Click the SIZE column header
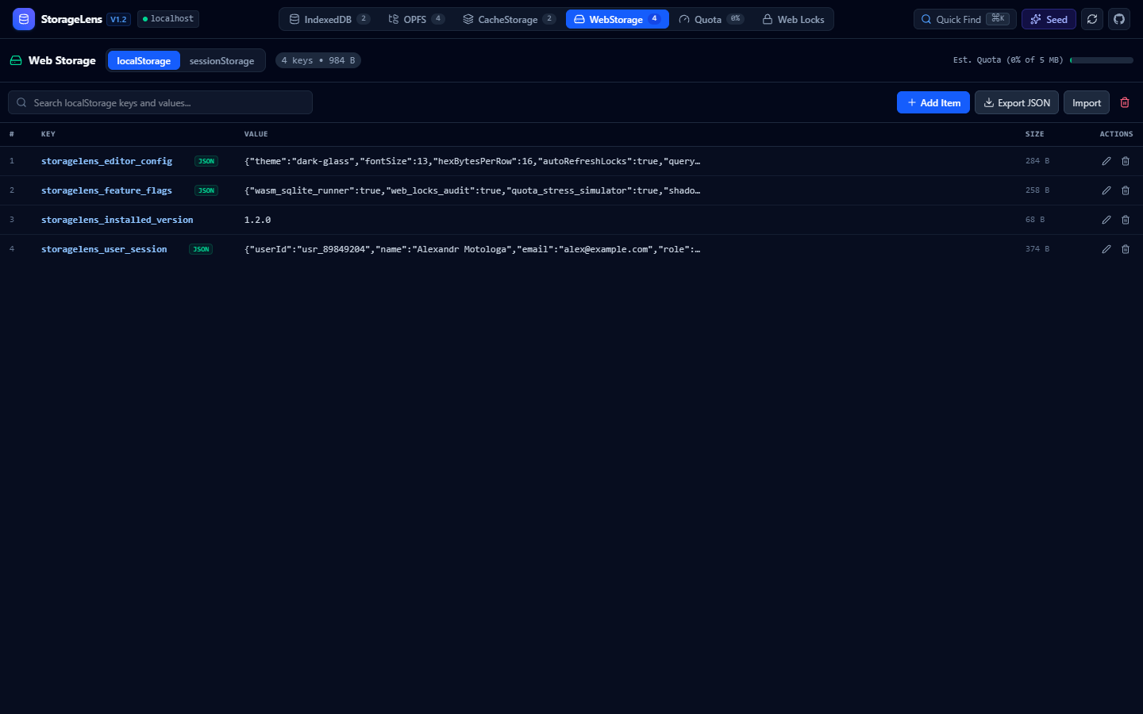Viewport: 1143px width, 714px height. [x=1034, y=134]
